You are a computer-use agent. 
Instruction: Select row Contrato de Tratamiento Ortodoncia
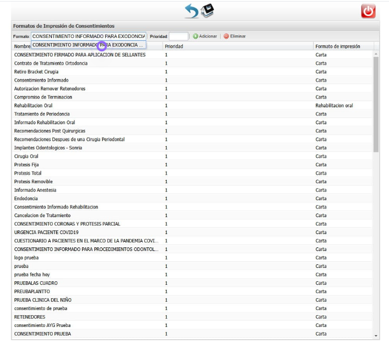(192, 63)
